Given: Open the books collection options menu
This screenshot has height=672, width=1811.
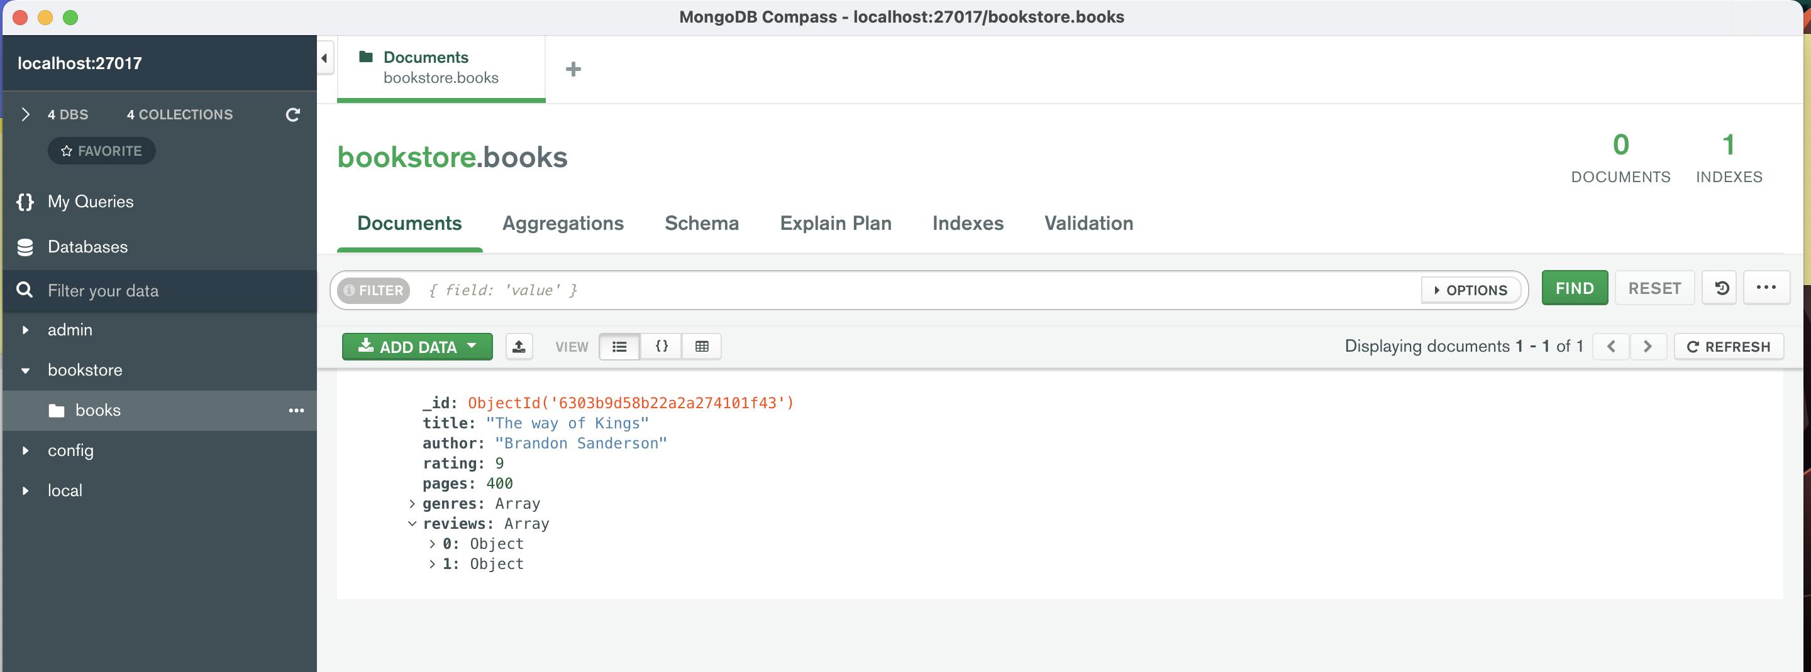Looking at the screenshot, I should tap(296, 410).
